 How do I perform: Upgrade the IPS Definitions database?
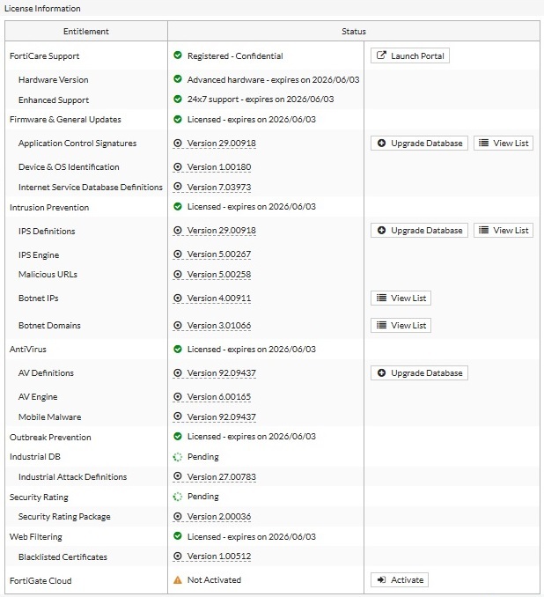(419, 231)
